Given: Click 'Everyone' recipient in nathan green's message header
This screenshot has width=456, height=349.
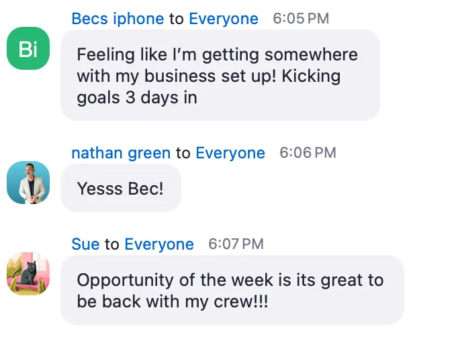Looking at the screenshot, I should tap(230, 153).
